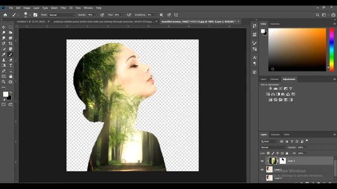Add a Brightness/Contrast adjustment

[270, 89]
